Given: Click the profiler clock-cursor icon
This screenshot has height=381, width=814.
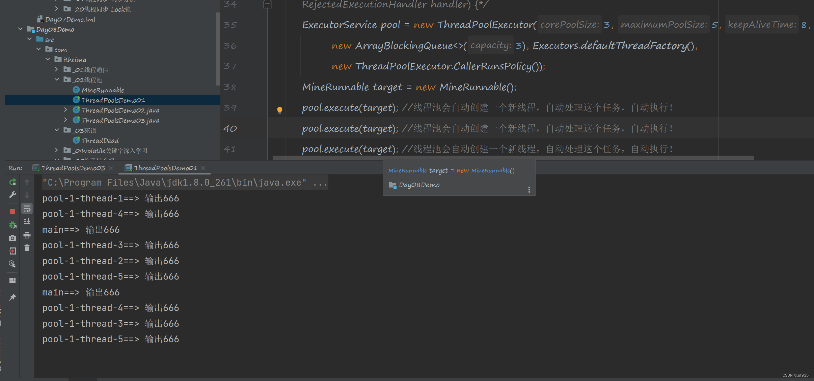Looking at the screenshot, I should point(12,264).
